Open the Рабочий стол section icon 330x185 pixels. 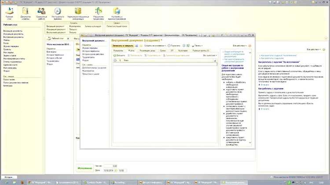(9, 10)
